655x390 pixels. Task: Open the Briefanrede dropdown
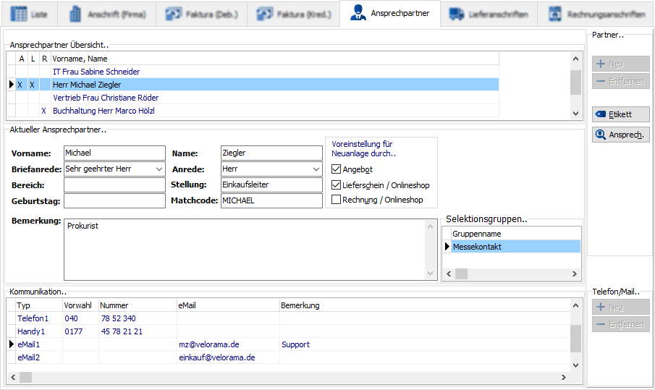[x=159, y=169]
